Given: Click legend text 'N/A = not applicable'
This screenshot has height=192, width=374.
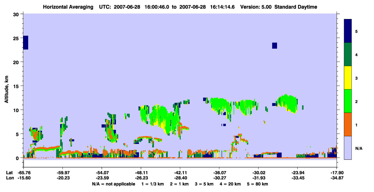Looking at the screenshot, I should [x=114, y=184].
